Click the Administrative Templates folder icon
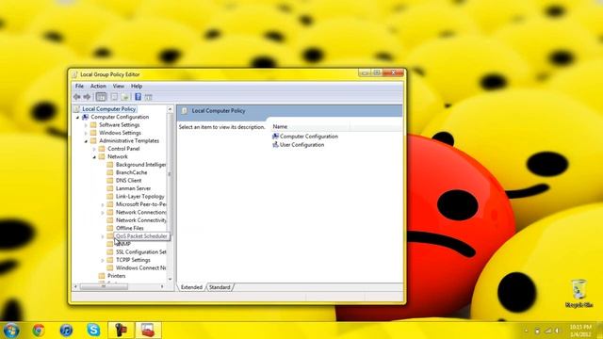Viewport: 603px width, 339px height. (x=93, y=140)
